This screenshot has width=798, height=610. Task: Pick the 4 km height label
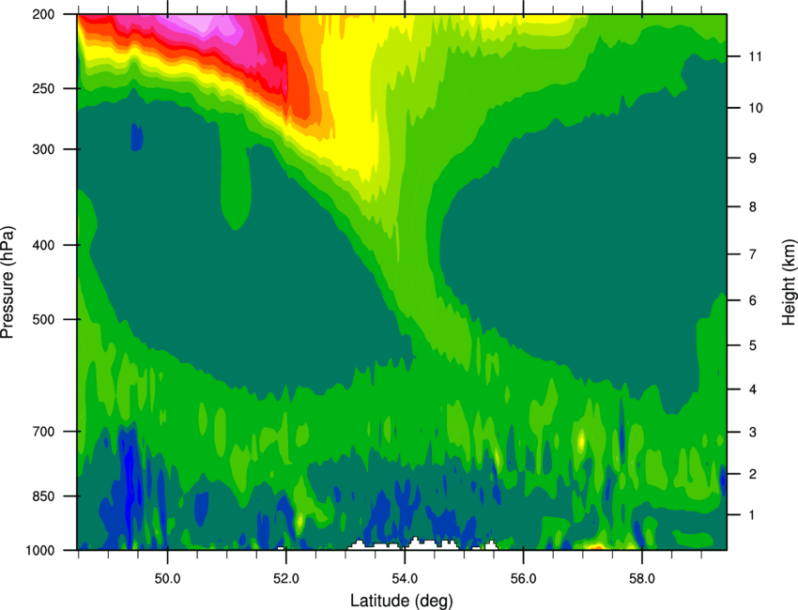pos(753,389)
